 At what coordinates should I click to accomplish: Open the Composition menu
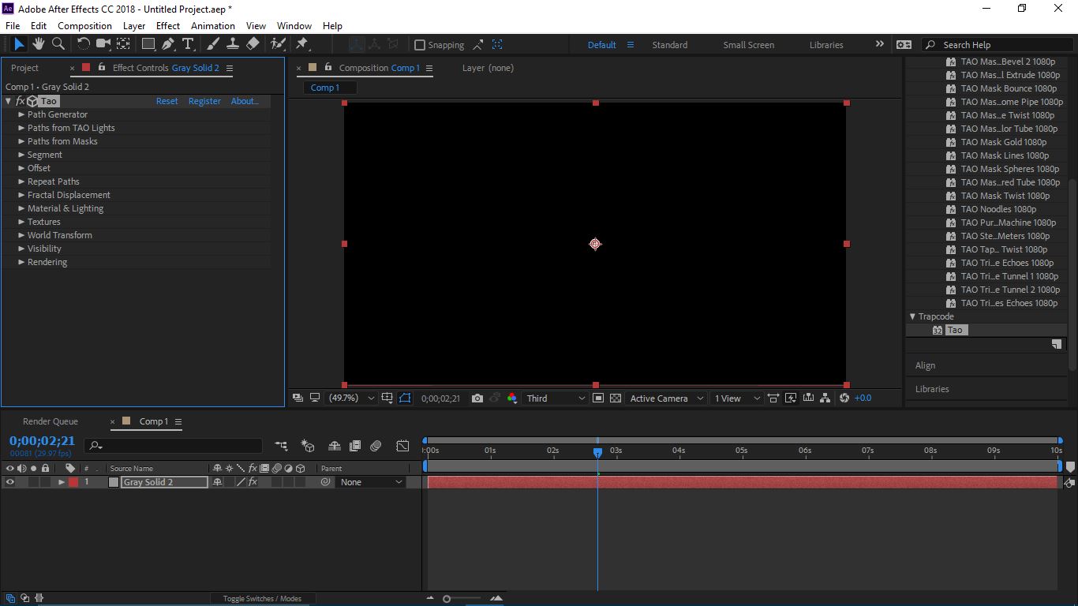(x=84, y=25)
